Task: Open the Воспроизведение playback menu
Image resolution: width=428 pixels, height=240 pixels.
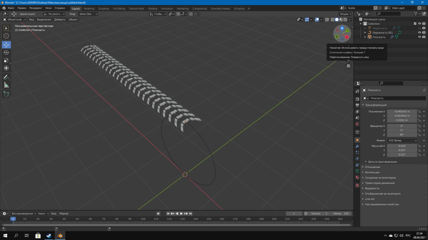Action: pos(24,213)
